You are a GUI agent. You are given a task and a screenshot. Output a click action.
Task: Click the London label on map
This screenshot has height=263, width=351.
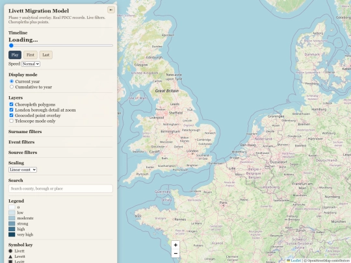[x=192, y=151]
